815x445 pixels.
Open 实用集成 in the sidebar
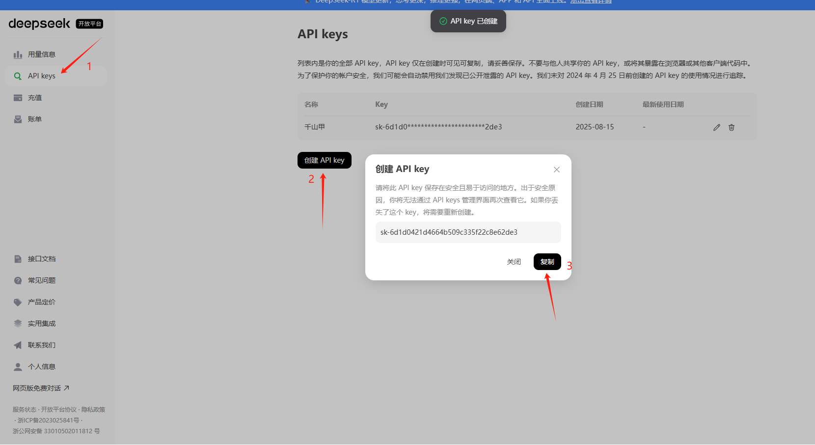pos(41,323)
